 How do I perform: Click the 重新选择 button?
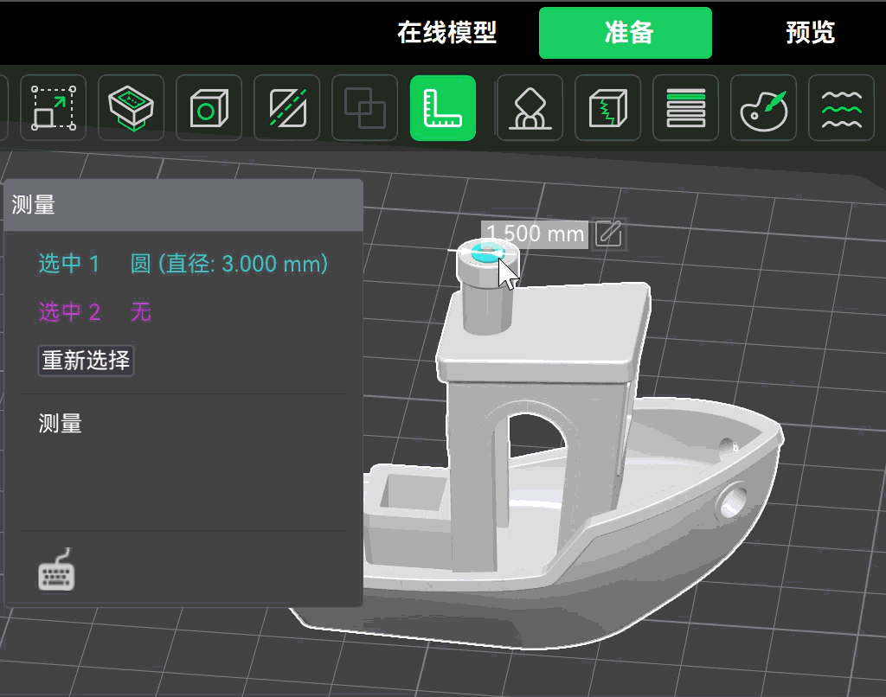[86, 361]
